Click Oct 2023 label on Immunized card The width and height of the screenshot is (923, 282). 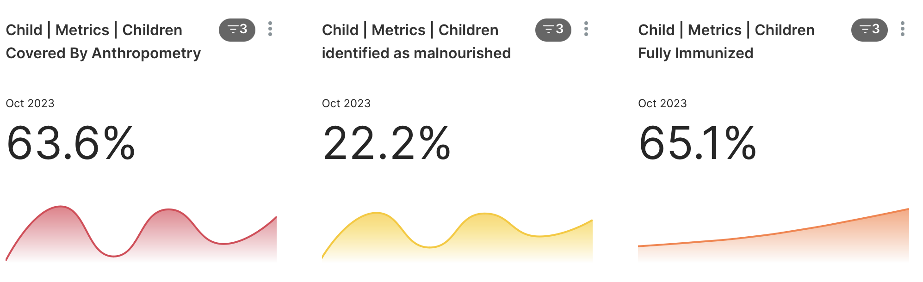tap(662, 104)
